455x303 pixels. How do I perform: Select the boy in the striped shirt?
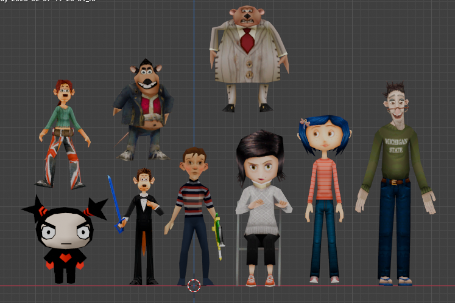pos(194,217)
